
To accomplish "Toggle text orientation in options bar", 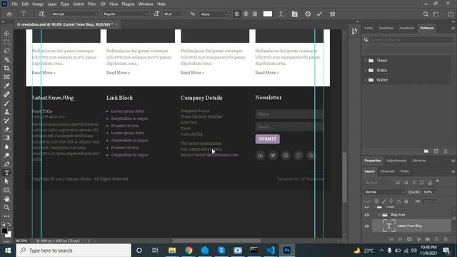I will point(41,14).
